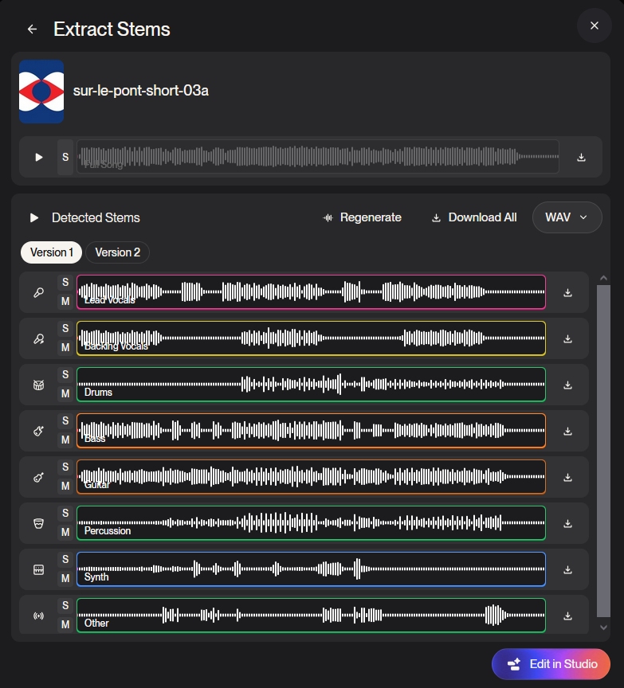Download the Backing Vocals stem
Viewport: 624px width, 688px height.
pos(567,338)
